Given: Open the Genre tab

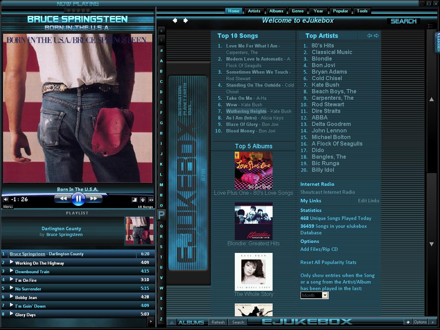Looking at the screenshot, I should coord(298,11).
